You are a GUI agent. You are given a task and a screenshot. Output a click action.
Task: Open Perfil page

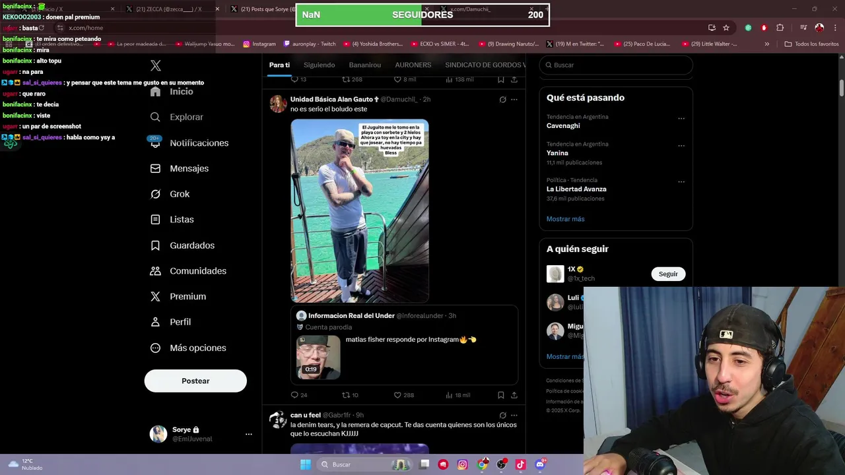(171, 322)
